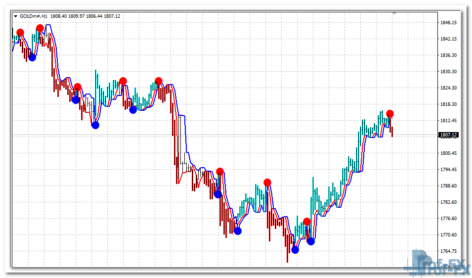Screen dimensions: 472x278
Task: Click the 1848.15 price axis label
Action: (x=448, y=23)
